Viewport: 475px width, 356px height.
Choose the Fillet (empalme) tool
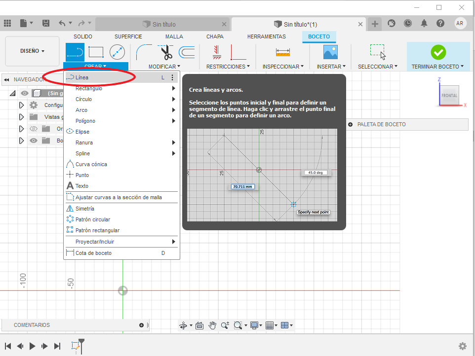click(144, 52)
